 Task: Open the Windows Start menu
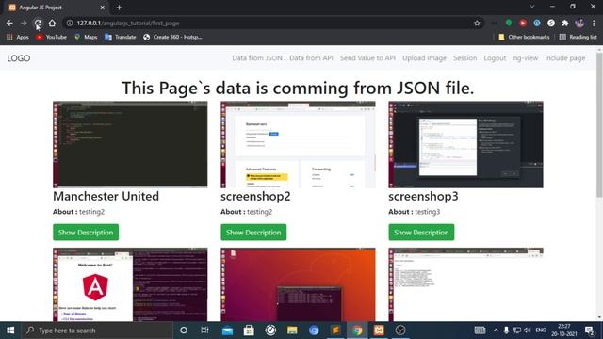10,331
